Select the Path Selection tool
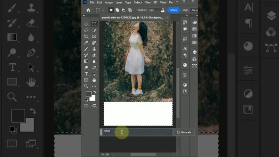Screen dimensions: 279x157 click(x=94, y=74)
